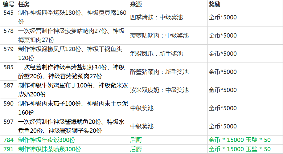Select the 任务 column header
The image size is (283, 154).
click(73, 4)
